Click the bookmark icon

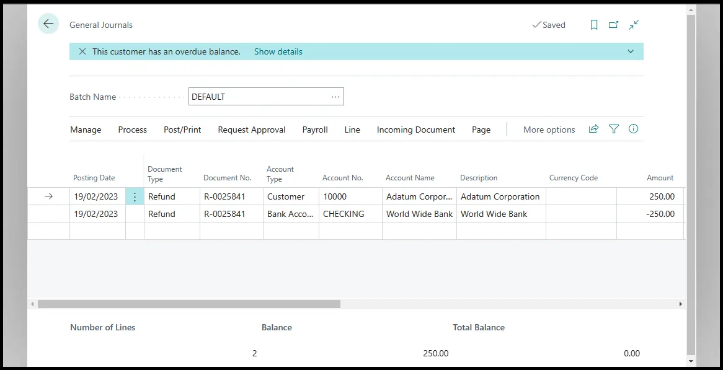click(x=594, y=25)
